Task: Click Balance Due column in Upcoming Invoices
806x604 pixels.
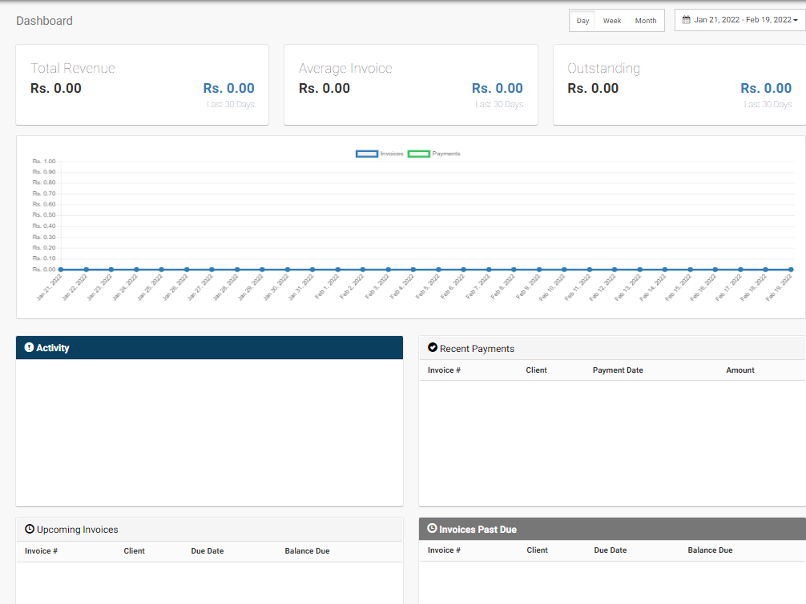Action: pos(307,550)
